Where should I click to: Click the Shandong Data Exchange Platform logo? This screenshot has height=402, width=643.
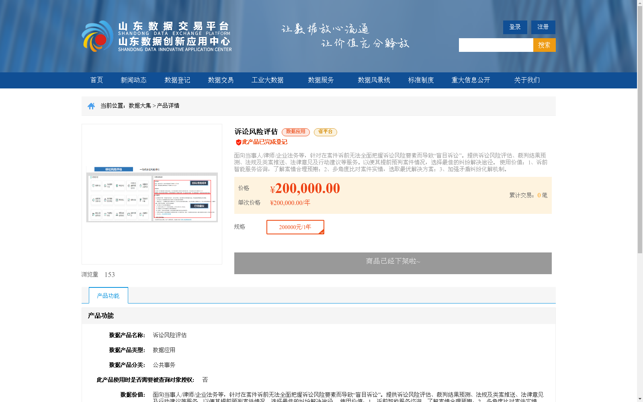pos(157,36)
